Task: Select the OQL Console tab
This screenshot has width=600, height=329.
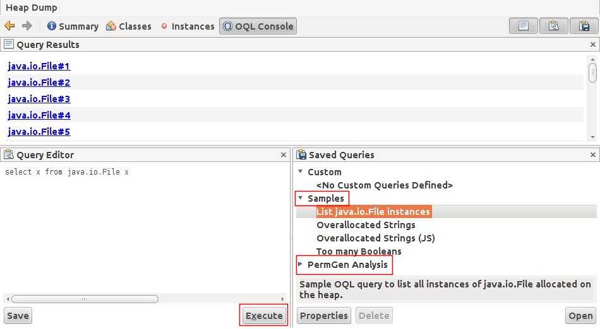Action: click(258, 26)
